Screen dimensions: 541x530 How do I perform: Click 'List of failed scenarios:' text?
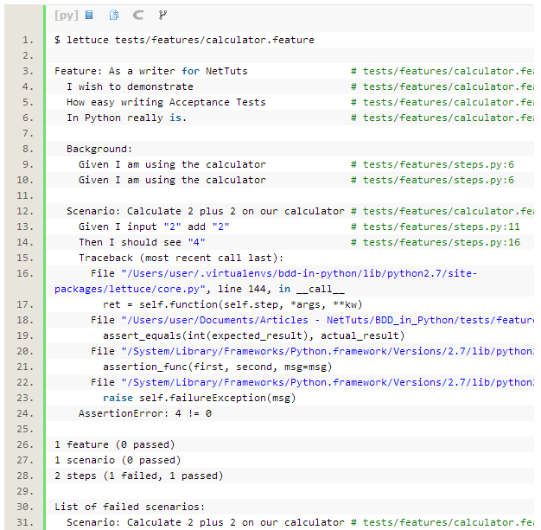(x=130, y=507)
